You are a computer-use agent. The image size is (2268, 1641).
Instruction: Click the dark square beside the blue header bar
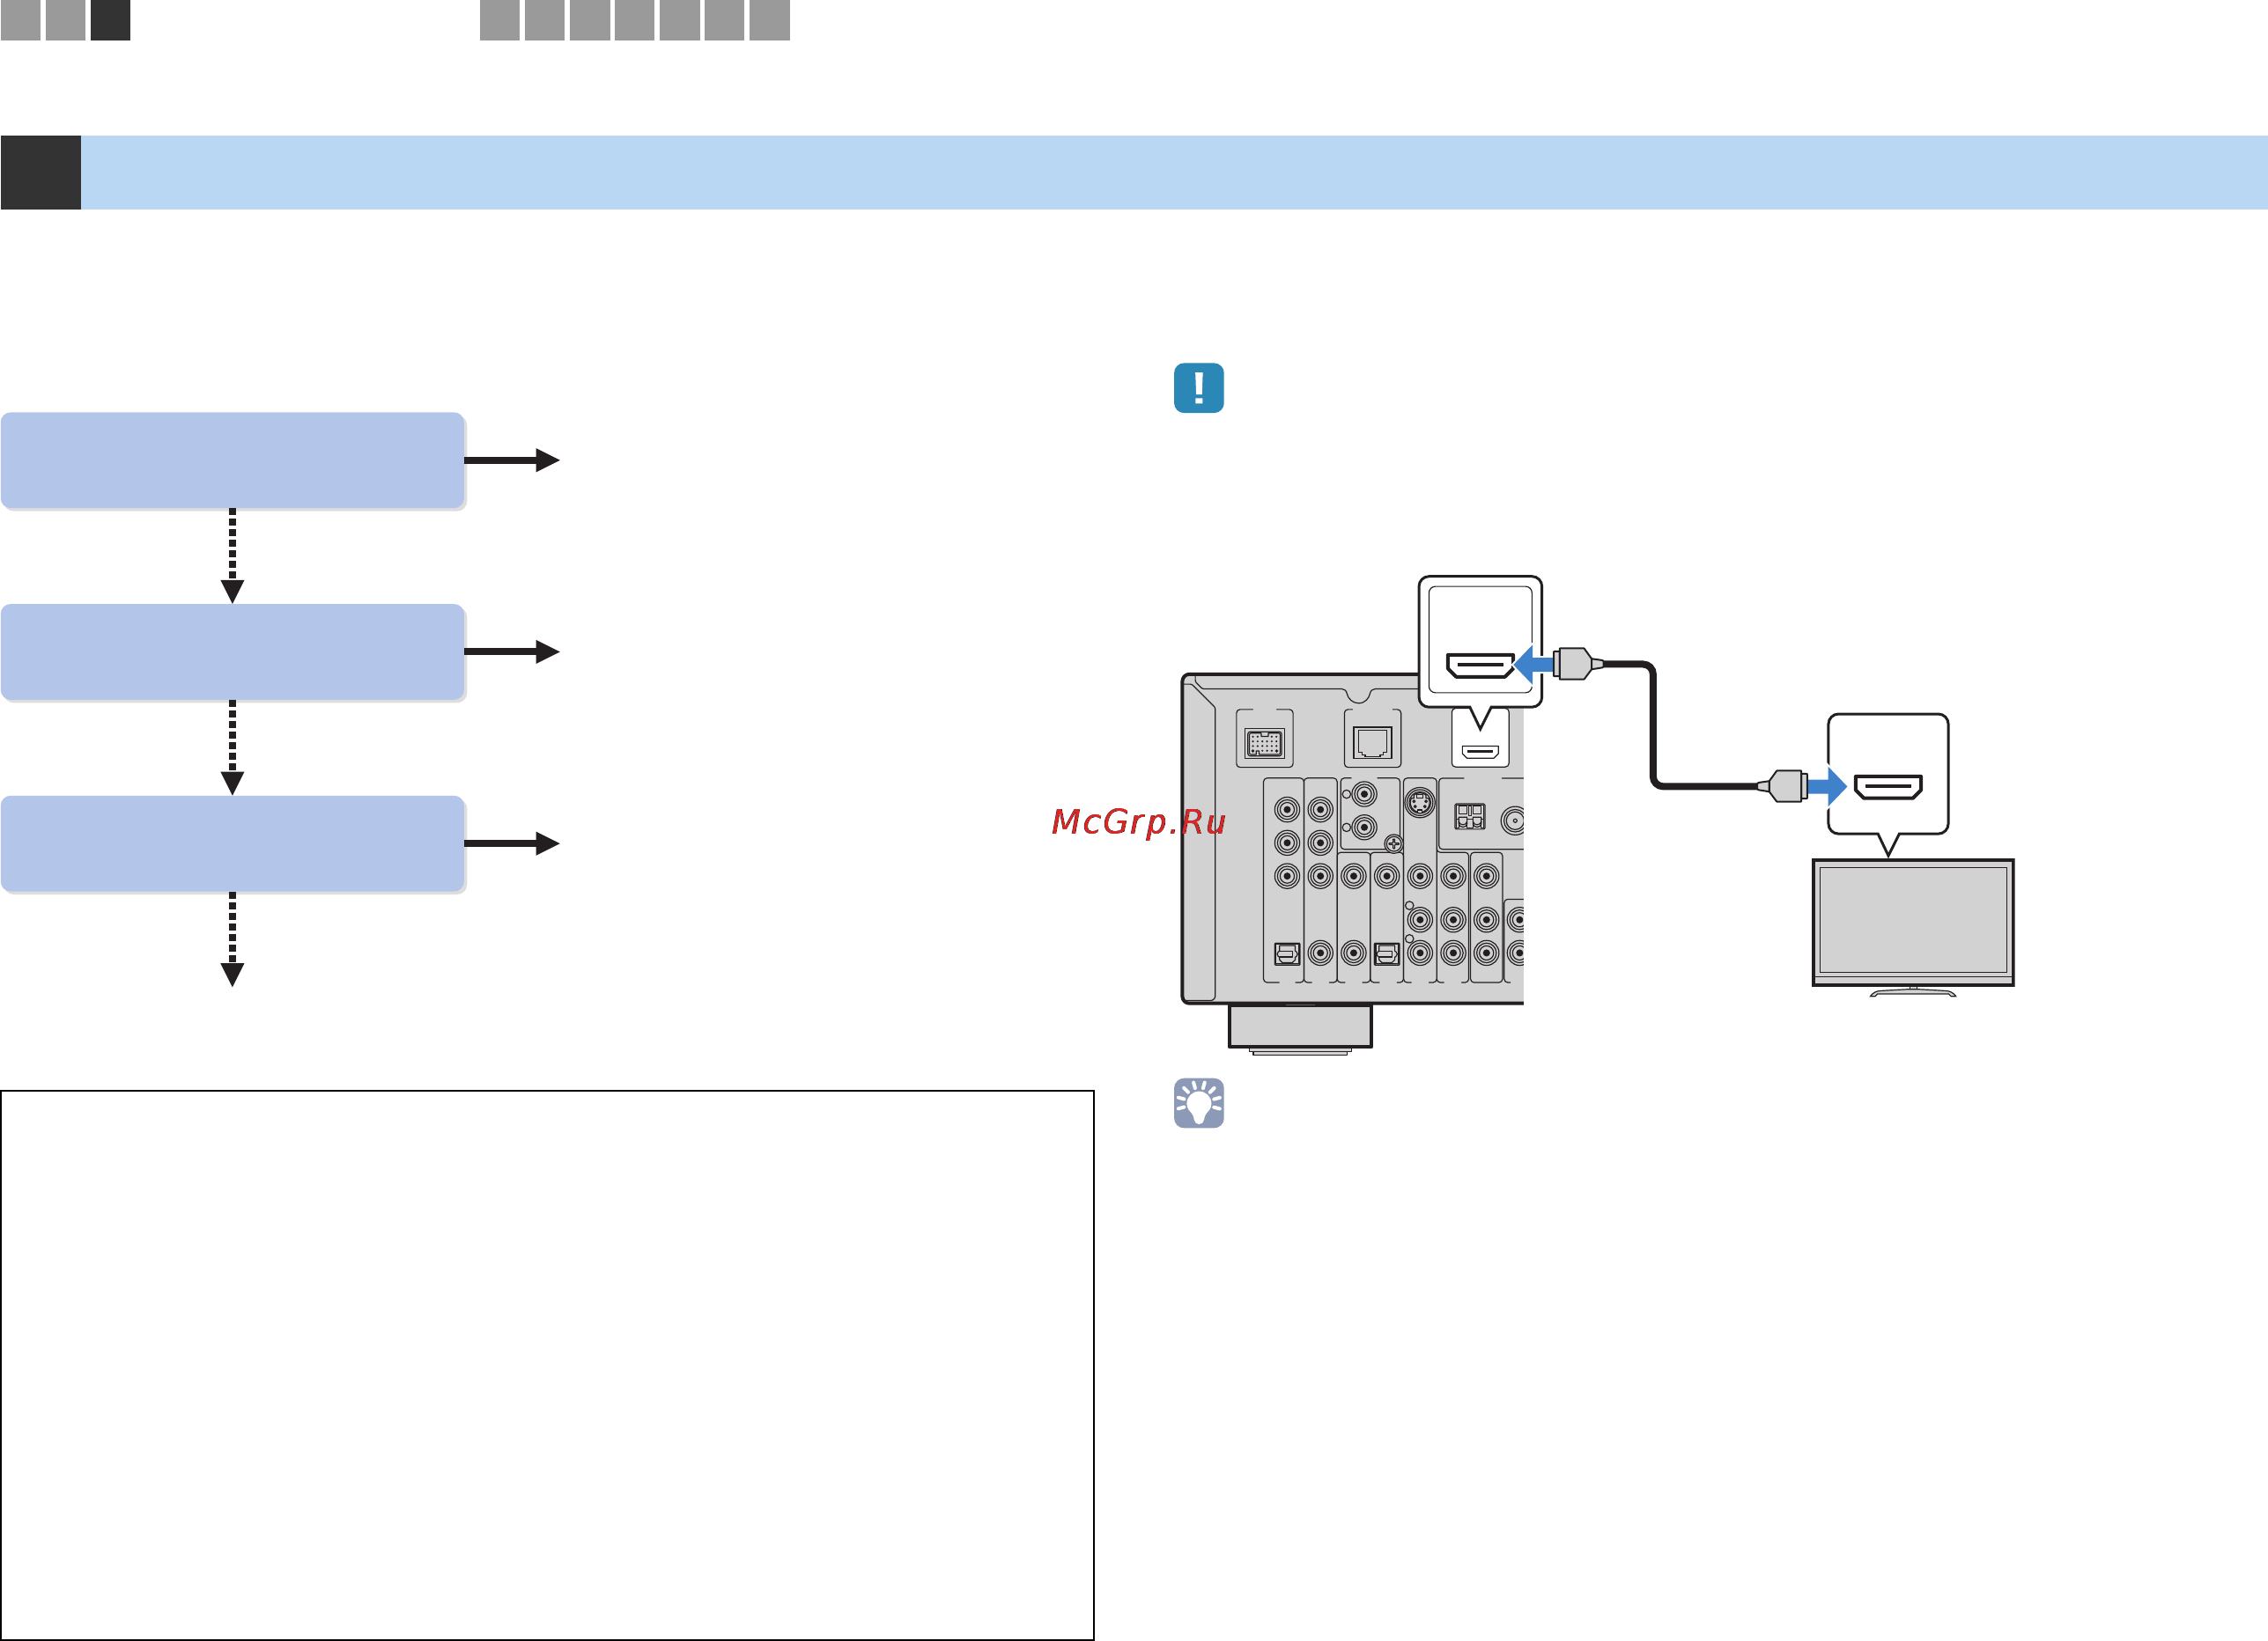[40, 173]
